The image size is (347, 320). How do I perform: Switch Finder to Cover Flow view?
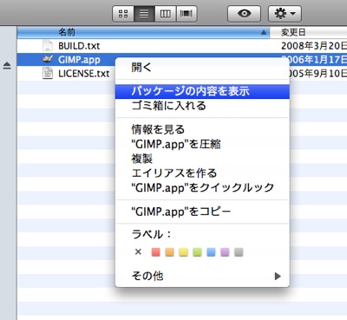(187, 14)
